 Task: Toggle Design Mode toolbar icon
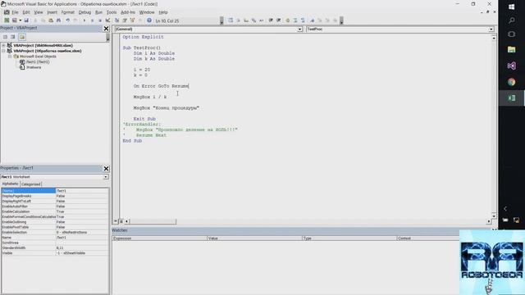tap(107, 20)
